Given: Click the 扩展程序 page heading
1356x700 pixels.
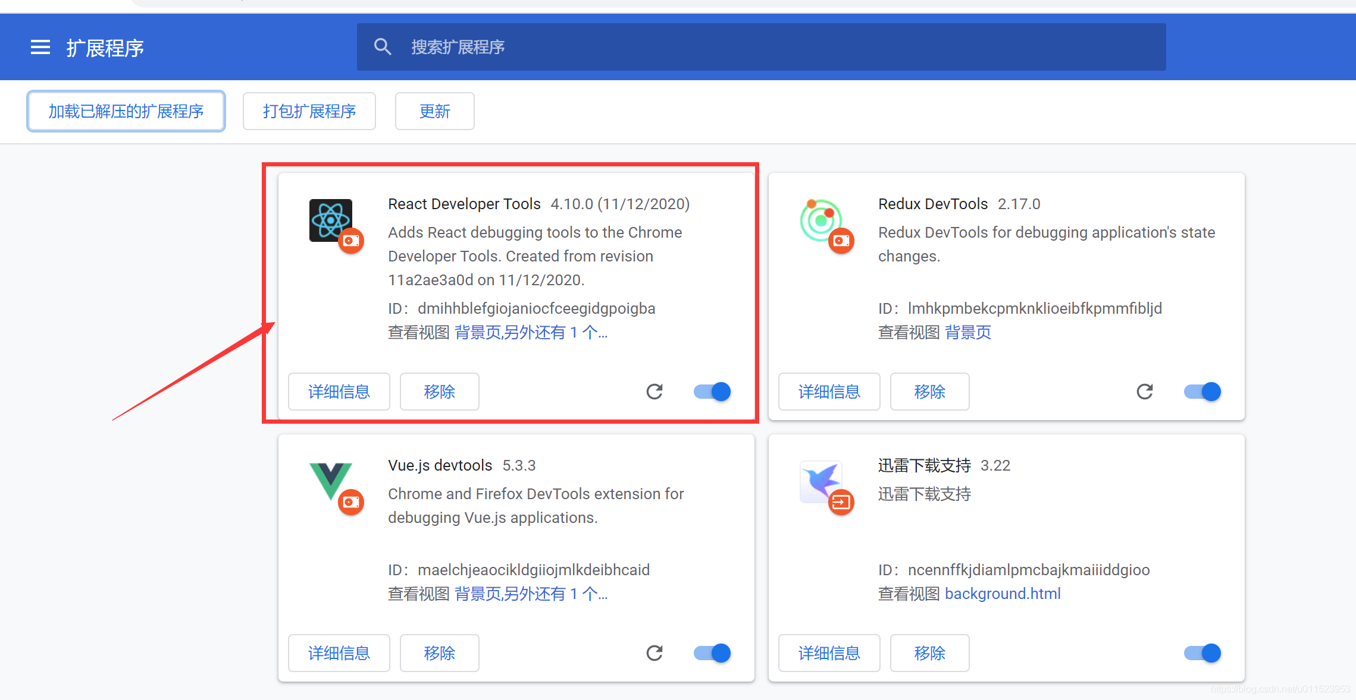Looking at the screenshot, I should [x=105, y=48].
